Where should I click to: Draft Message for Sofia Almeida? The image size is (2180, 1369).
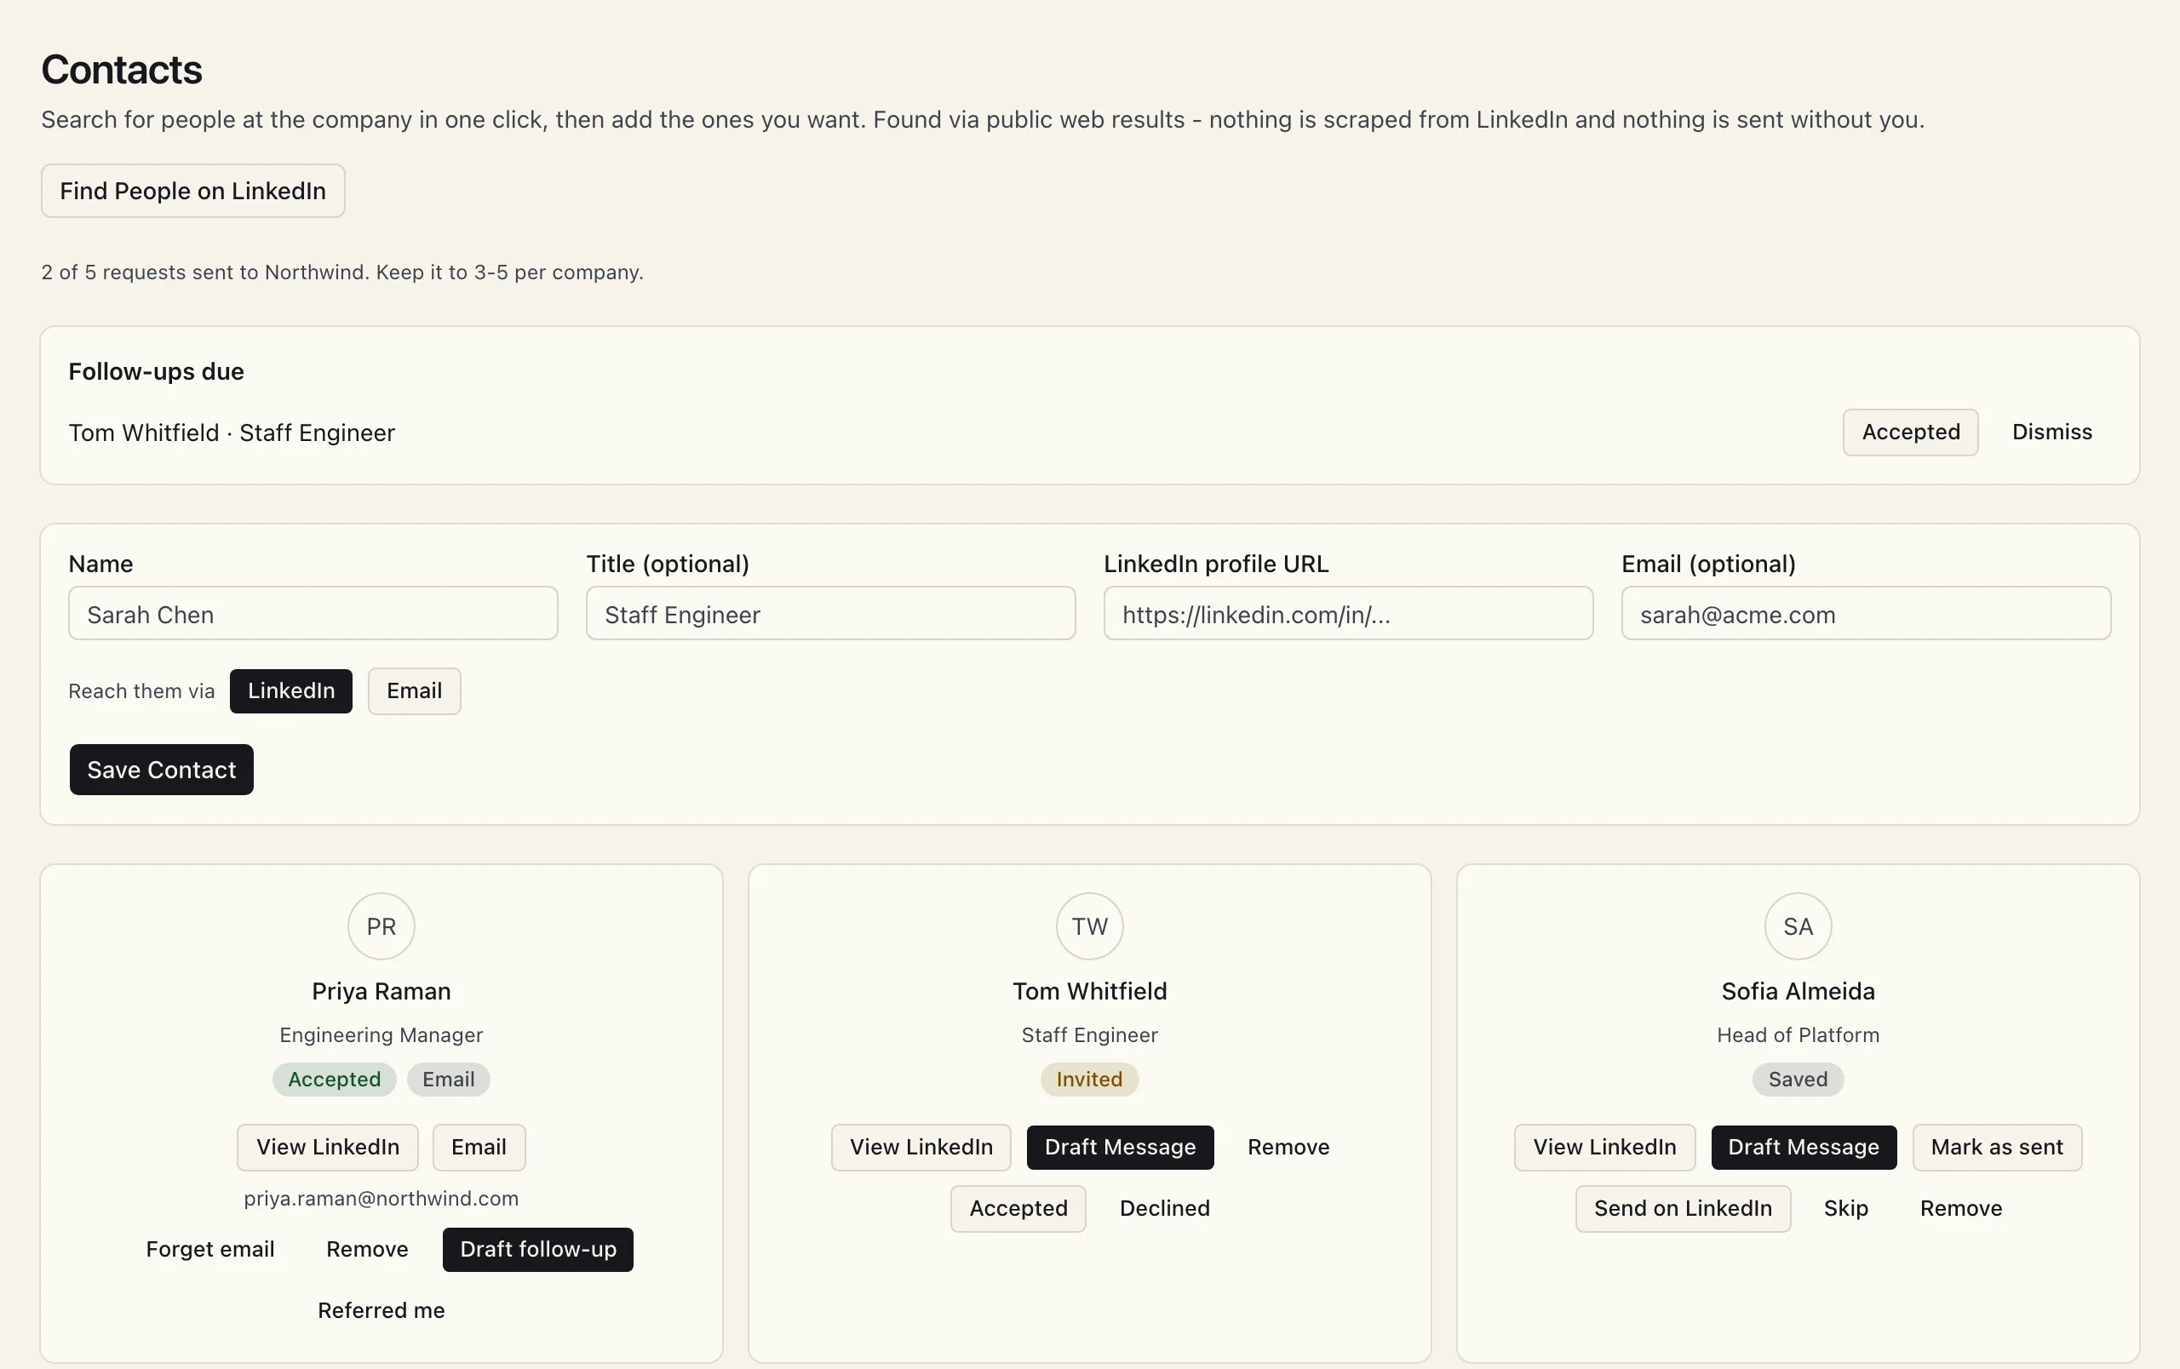click(1804, 1148)
